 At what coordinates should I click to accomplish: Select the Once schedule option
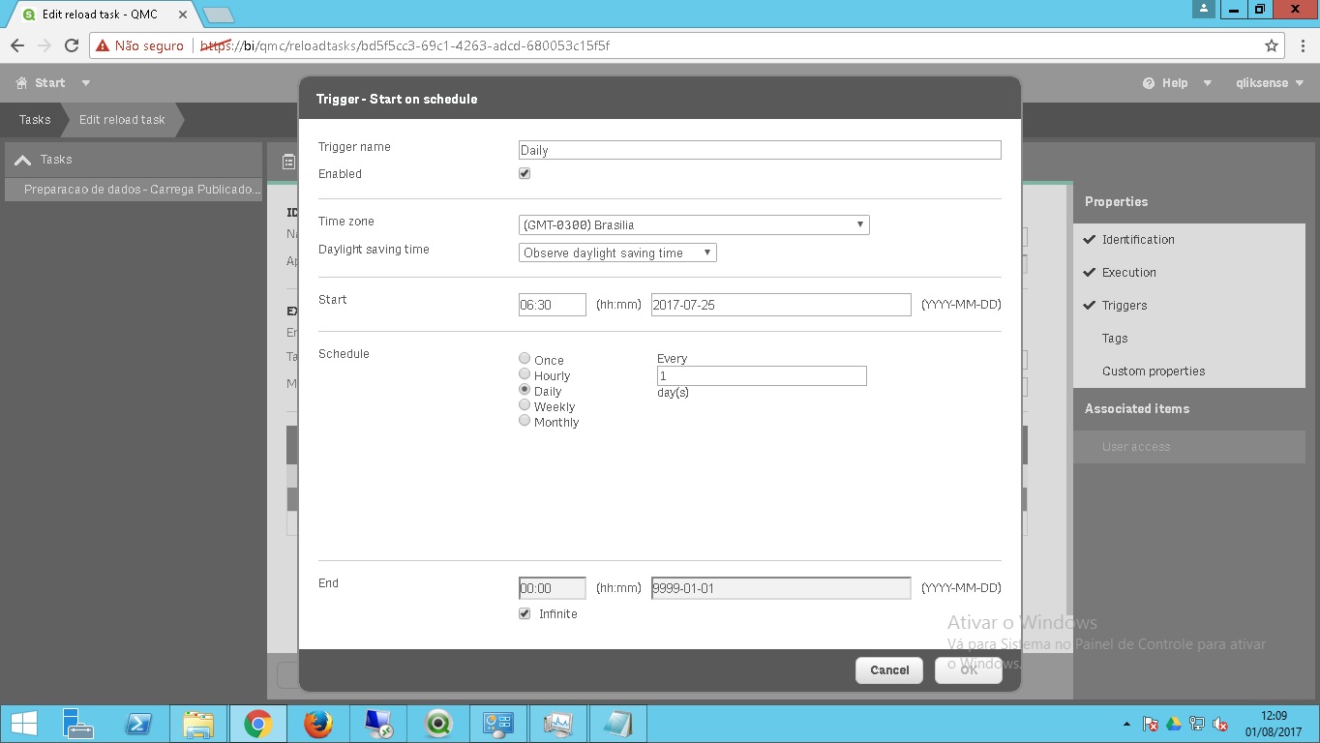(525, 359)
